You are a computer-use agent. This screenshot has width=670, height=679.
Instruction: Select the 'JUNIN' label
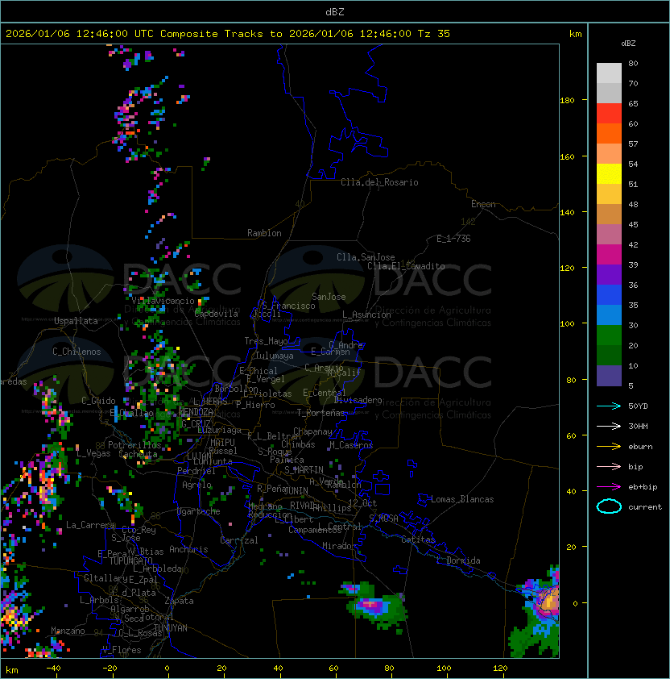click(296, 490)
